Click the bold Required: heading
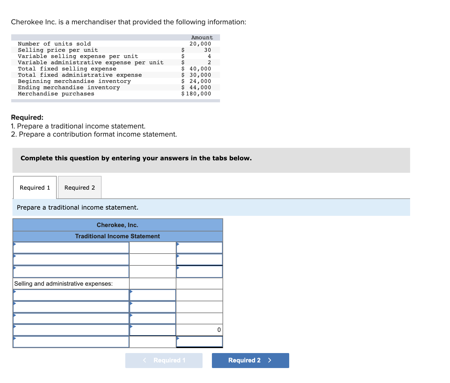Image resolution: width=450 pixels, height=383 pixels. tap(27, 117)
